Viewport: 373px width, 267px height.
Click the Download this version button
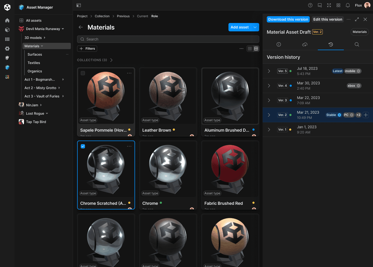coord(288,19)
